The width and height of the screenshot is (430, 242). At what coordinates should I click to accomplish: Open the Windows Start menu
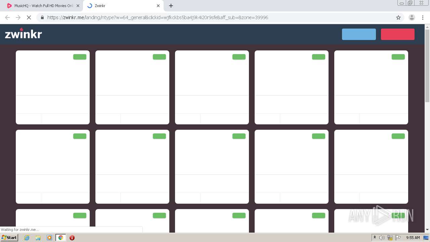click(9, 238)
